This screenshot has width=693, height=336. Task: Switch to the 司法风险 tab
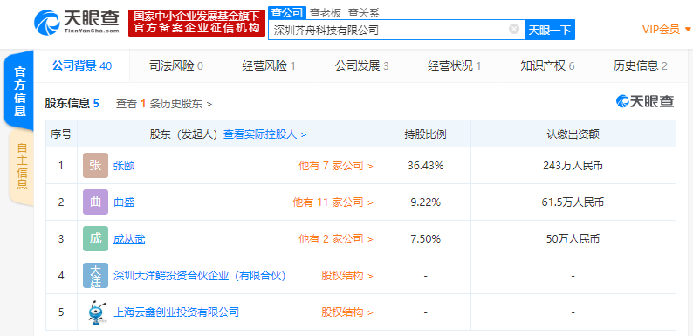(x=176, y=66)
